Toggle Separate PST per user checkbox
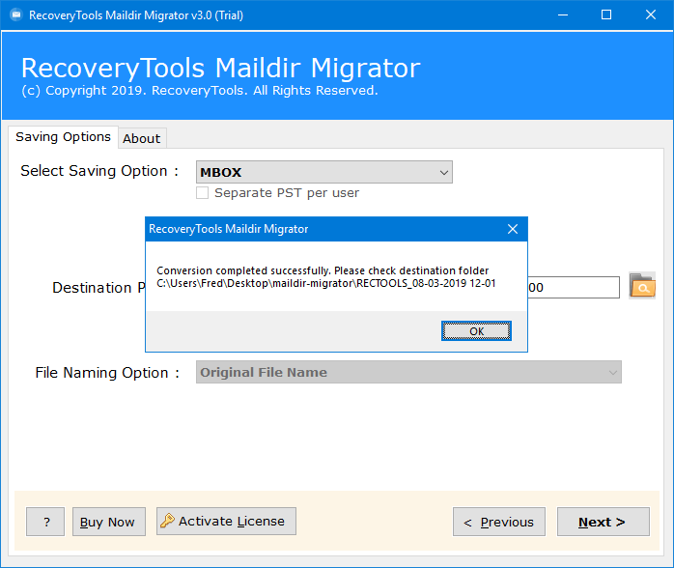The height and width of the screenshot is (568, 674). click(202, 192)
